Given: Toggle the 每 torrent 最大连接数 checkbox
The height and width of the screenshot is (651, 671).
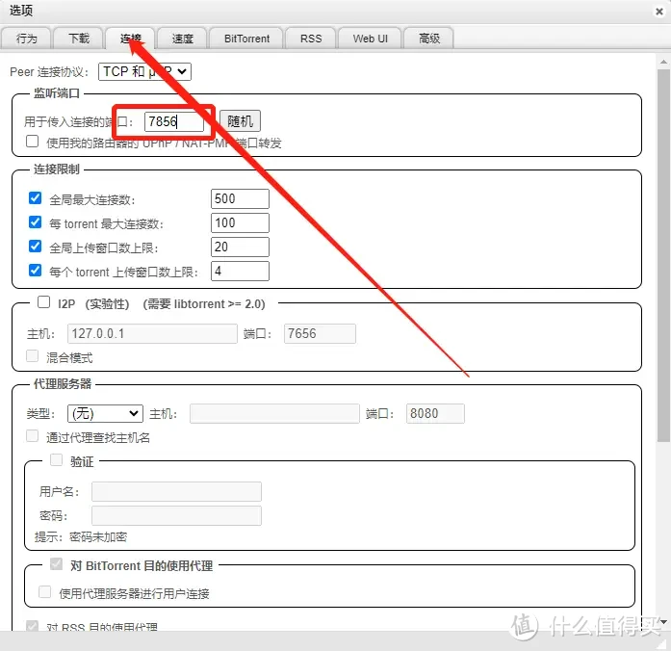Looking at the screenshot, I should pyautogui.click(x=35, y=222).
